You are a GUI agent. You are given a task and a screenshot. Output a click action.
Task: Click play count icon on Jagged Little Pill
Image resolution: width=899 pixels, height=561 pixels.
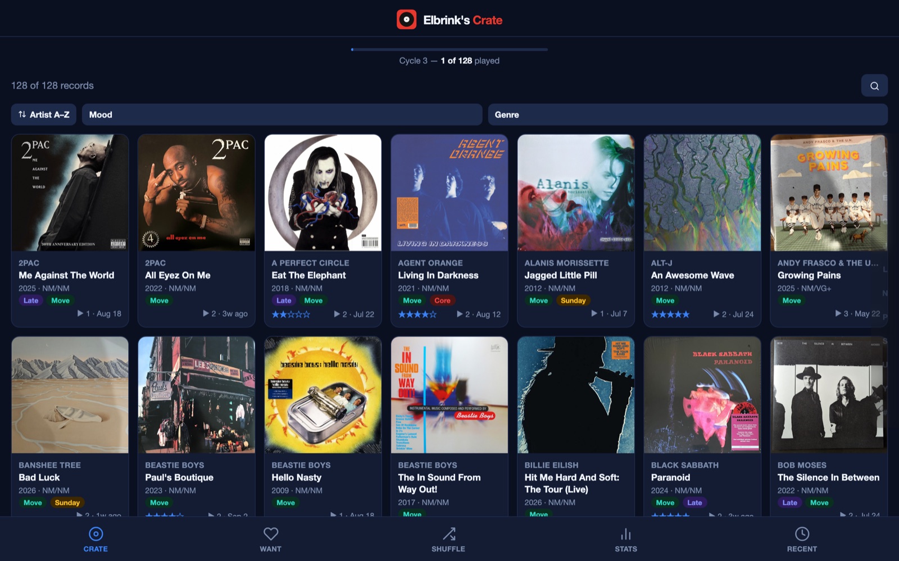click(594, 313)
